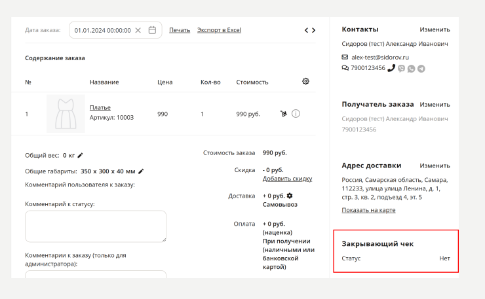Screen dimensions: 485x299
Task: Click the envelope icon beside the email
Action: pos(345,57)
